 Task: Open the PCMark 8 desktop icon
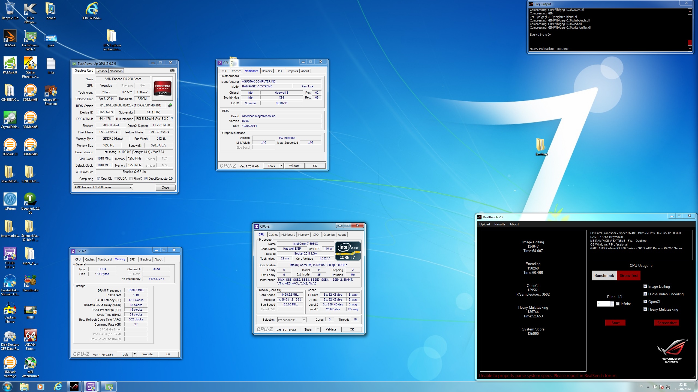(10, 65)
